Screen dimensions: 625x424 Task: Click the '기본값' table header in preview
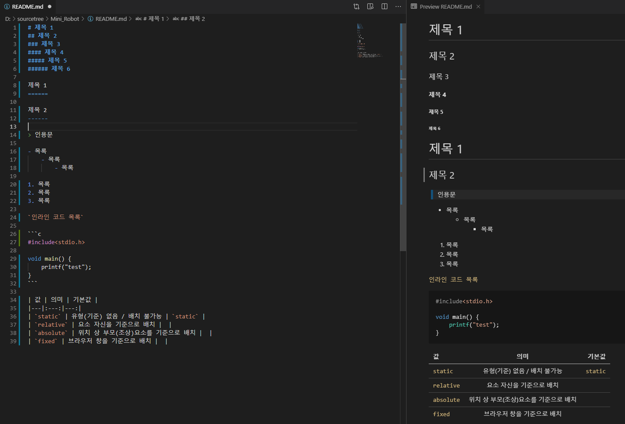point(597,356)
